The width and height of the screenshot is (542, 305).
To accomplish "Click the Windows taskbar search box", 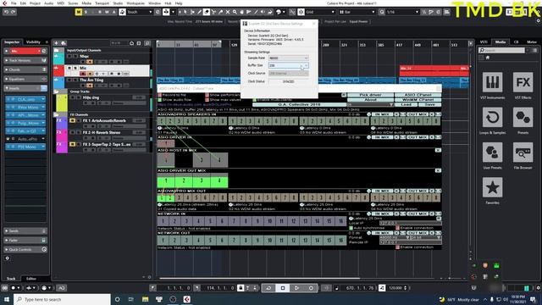I will coord(62,299).
